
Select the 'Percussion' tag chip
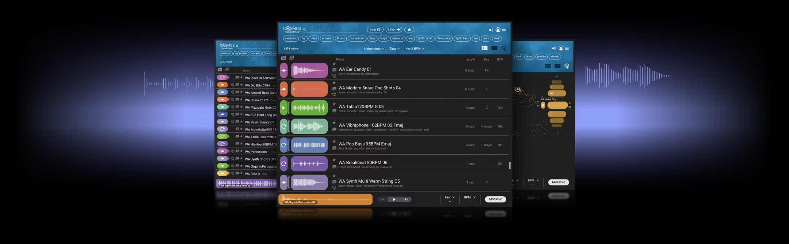[444, 38]
